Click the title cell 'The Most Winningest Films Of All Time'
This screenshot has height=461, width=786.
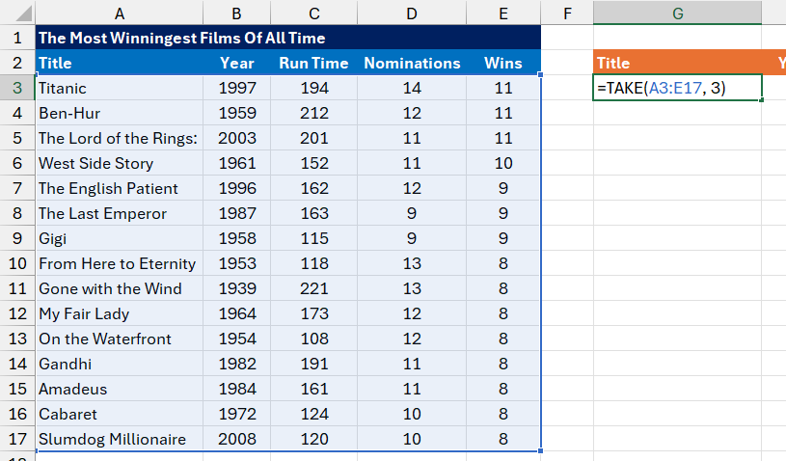click(288, 38)
